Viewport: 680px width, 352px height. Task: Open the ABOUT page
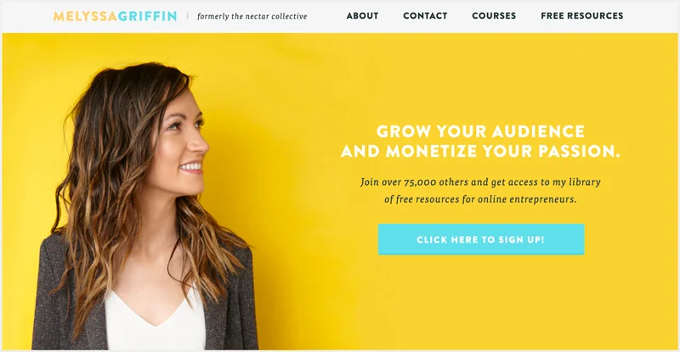point(362,16)
